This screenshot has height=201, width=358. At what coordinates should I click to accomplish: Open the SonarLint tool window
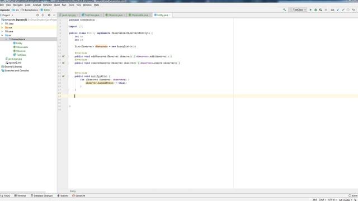point(79,195)
